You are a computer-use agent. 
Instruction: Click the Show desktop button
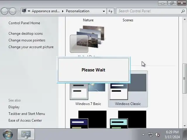(x=185, y=134)
